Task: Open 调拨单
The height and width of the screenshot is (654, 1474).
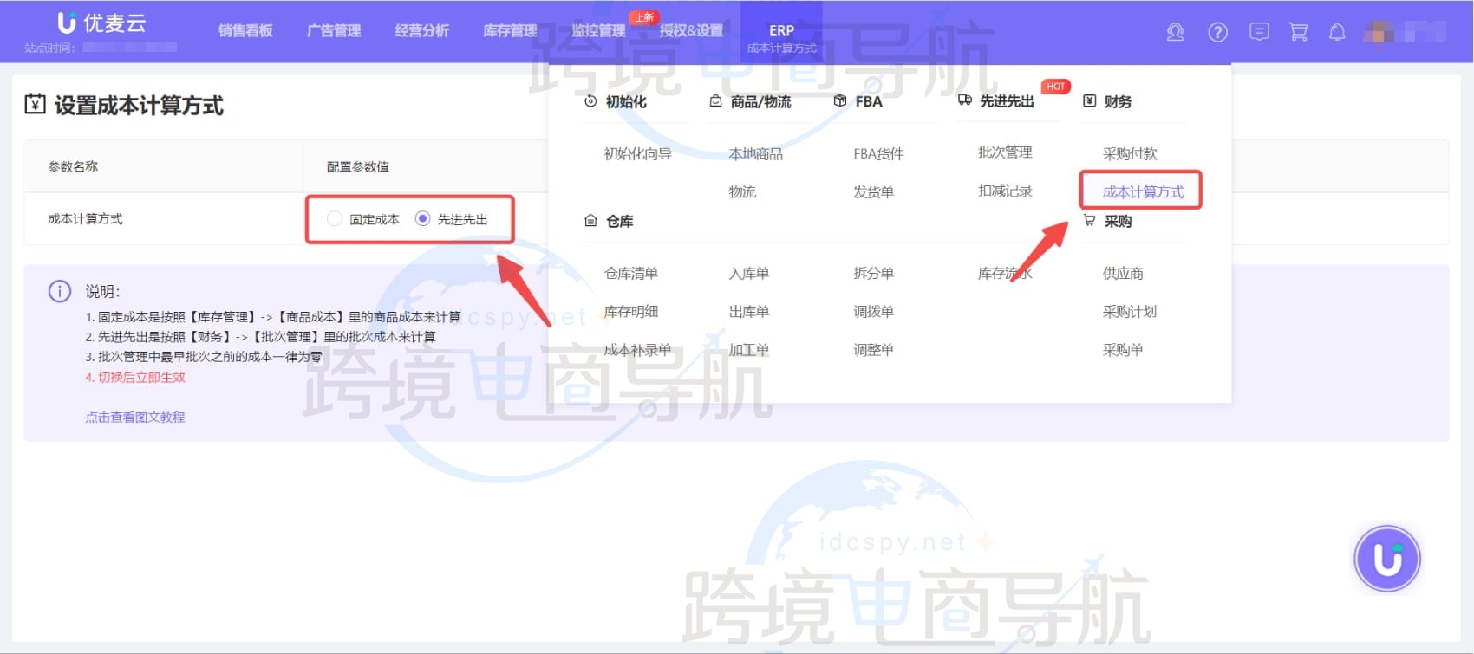Action: click(x=873, y=312)
